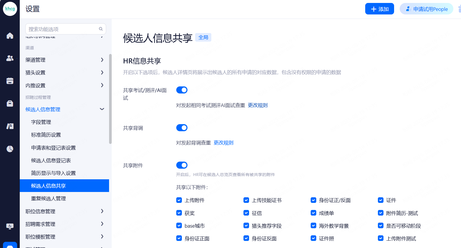Open 字段管理 in the settings menu
The height and width of the screenshot is (248, 461).
(x=41, y=122)
